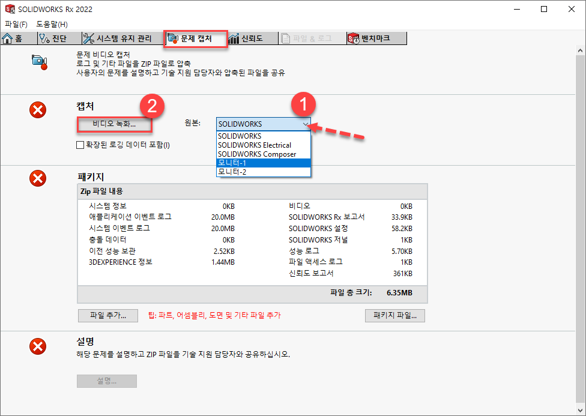Click the red X status icon beside 패키지

[x=38, y=178]
